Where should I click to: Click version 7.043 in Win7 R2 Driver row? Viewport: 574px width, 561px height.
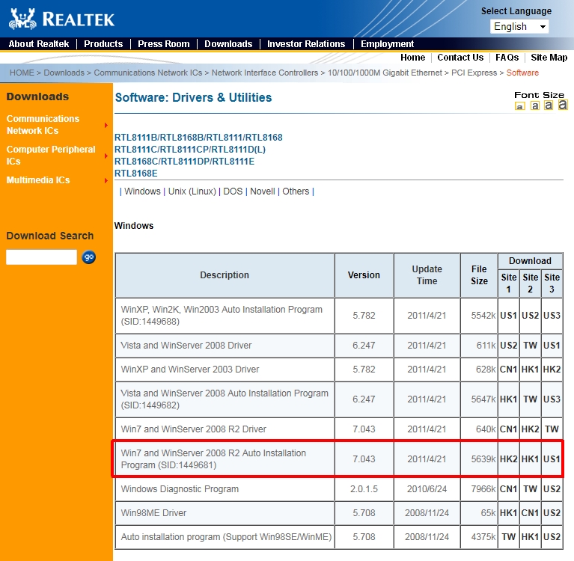click(364, 429)
